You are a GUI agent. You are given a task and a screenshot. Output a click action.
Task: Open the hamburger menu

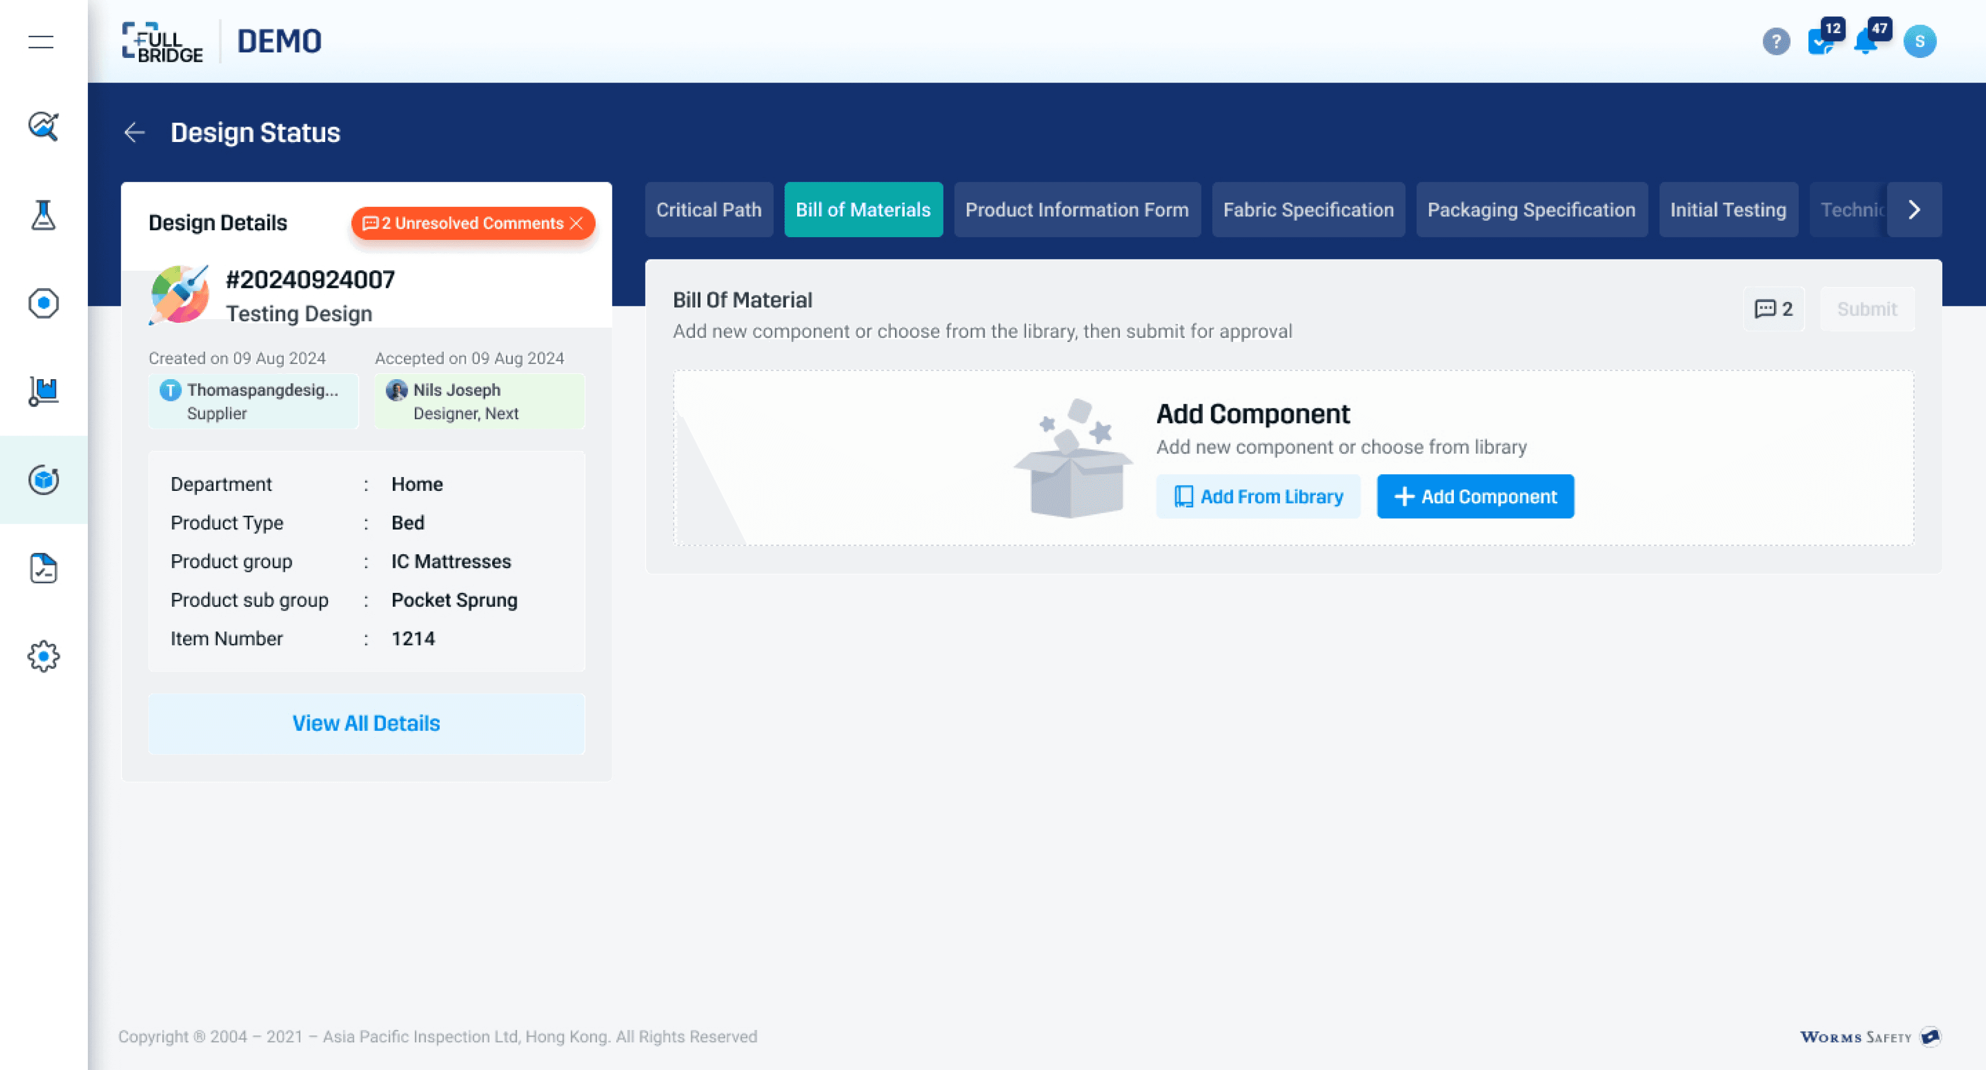pos(42,43)
